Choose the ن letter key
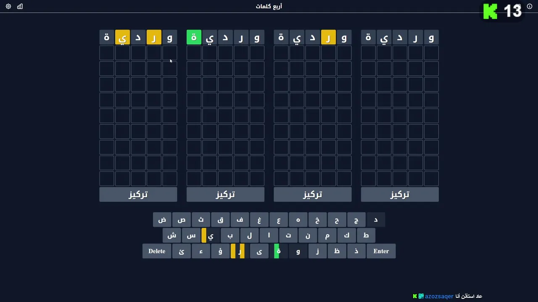Screen dimensions: 538x302 point(308,236)
